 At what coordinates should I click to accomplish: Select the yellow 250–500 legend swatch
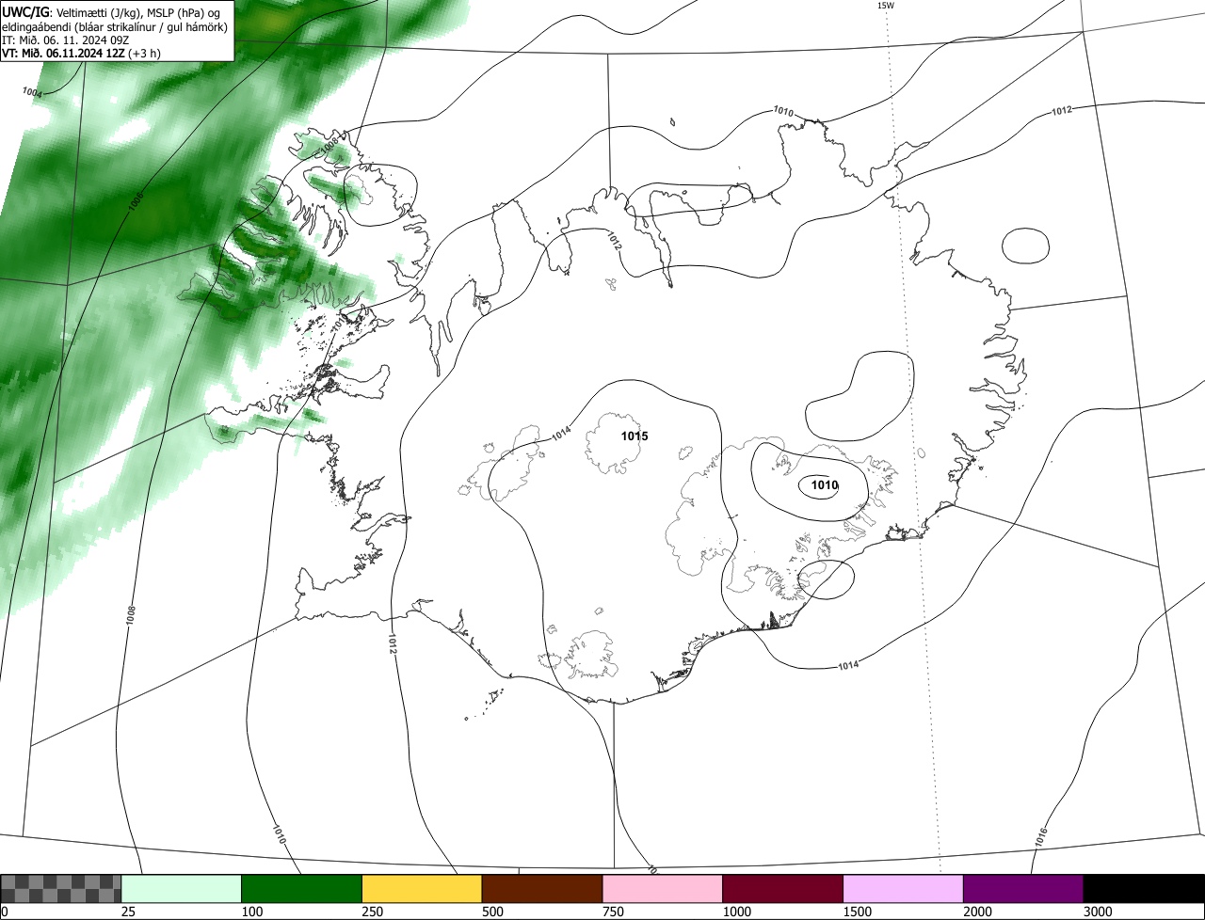[x=422, y=888]
